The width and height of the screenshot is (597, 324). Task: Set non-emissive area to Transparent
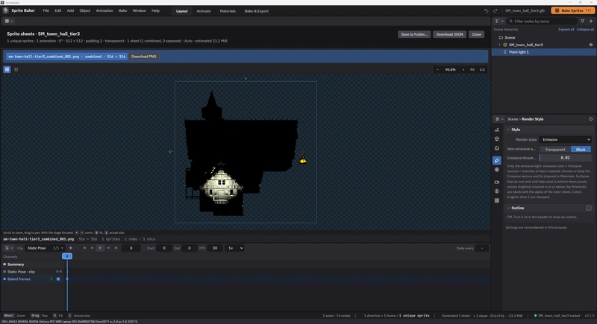coord(555,149)
